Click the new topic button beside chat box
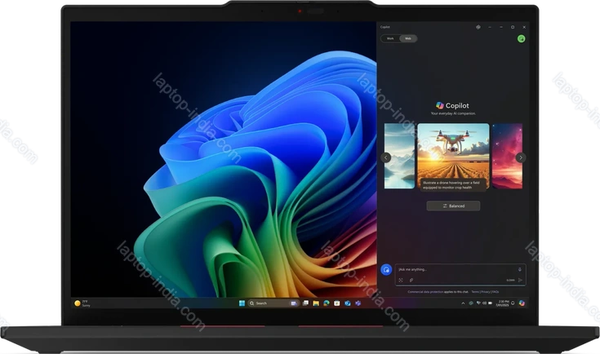This screenshot has width=600, height=354. [387, 269]
